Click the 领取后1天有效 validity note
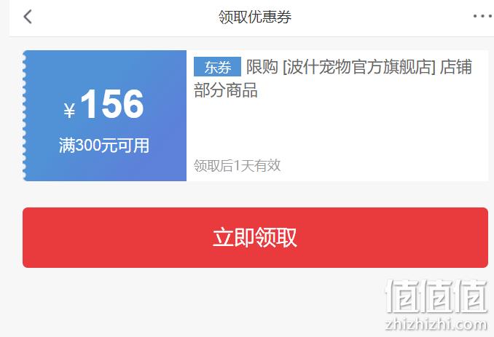494x337 pixels. [x=237, y=165]
